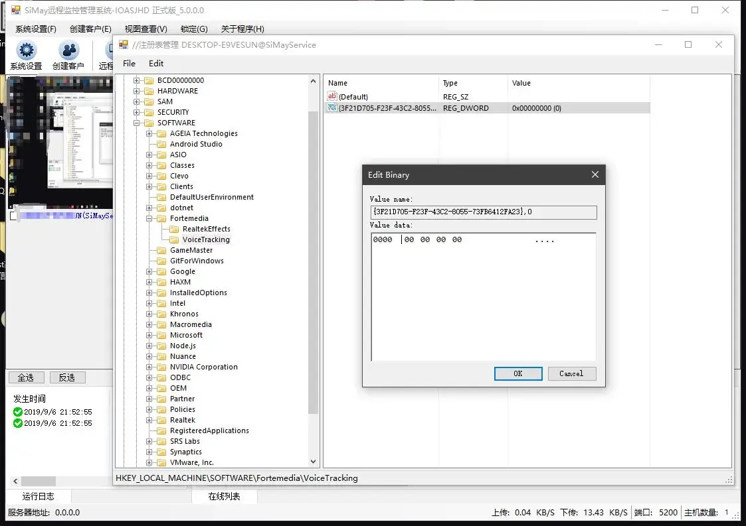Image resolution: width=746 pixels, height=526 pixels.
Task: Open the Edit menu in the registry editor
Action: [156, 63]
